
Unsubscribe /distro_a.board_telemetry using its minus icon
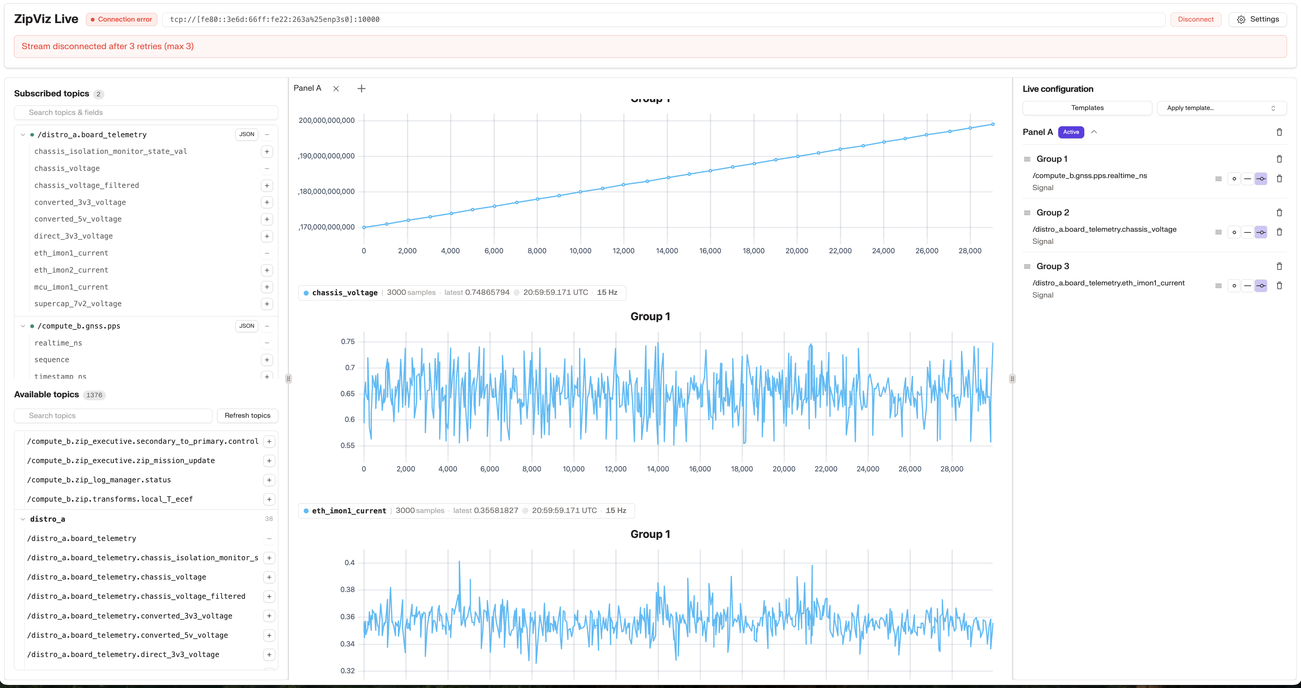tap(267, 135)
